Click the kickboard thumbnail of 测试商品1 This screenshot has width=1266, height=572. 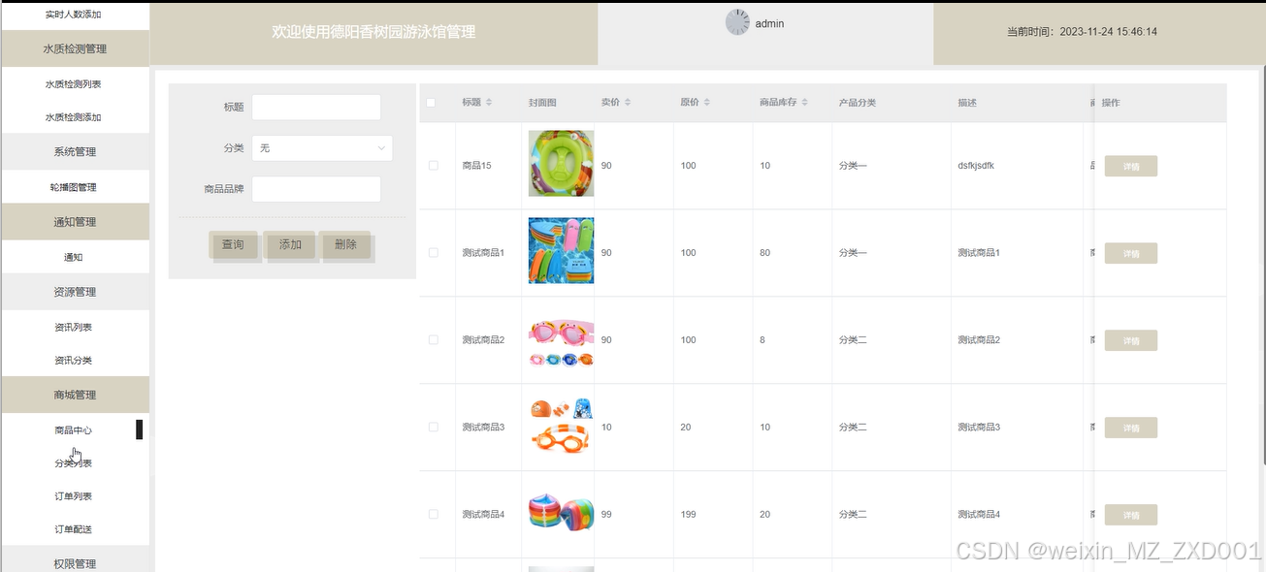pyautogui.click(x=561, y=250)
